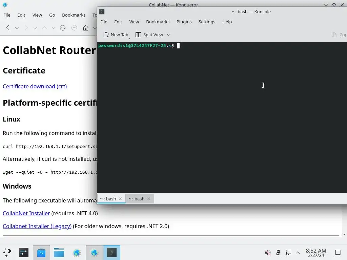347x260 pixels.
Task: Open Konsole Bookmarks menu
Action: coord(158,22)
